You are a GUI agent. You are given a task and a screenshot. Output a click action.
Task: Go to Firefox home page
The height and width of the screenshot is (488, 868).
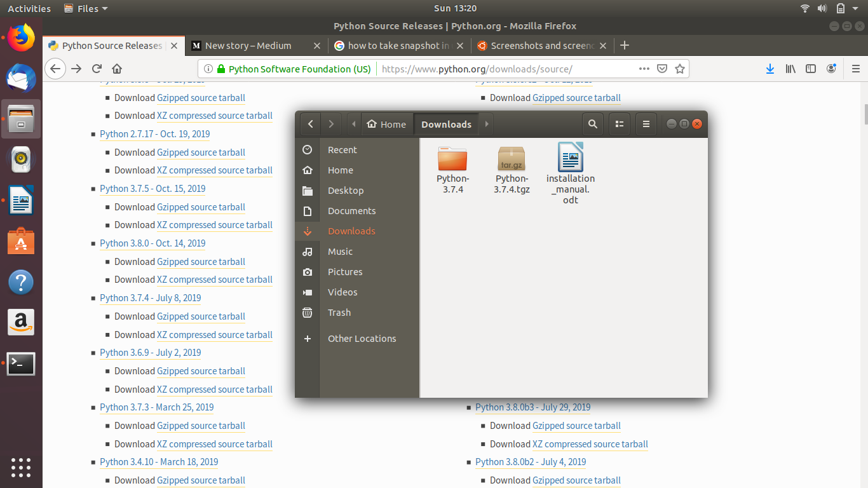tap(117, 69)
